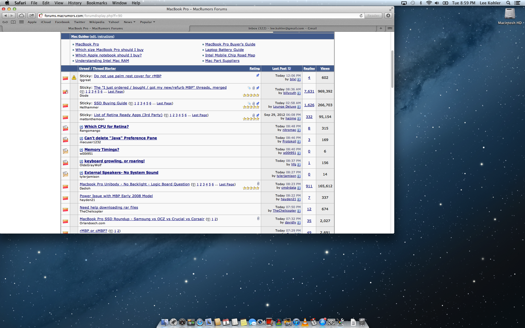Show all tabs with tab overview button
This screenshot has width=525, height=328.
[390, 28]
